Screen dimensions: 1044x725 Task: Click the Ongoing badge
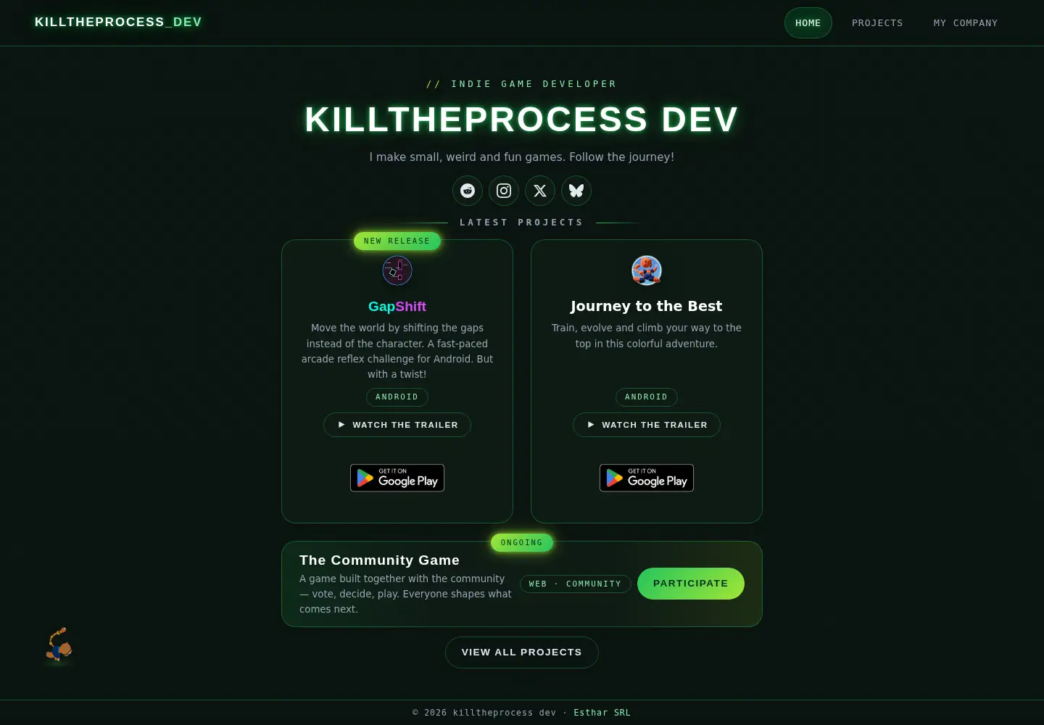point(522,542)
